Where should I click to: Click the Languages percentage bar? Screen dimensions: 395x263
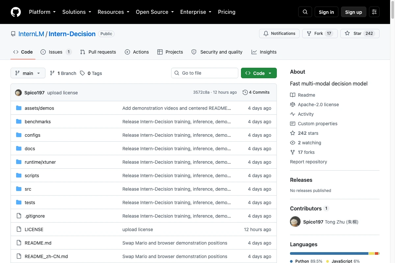[335, 253]
